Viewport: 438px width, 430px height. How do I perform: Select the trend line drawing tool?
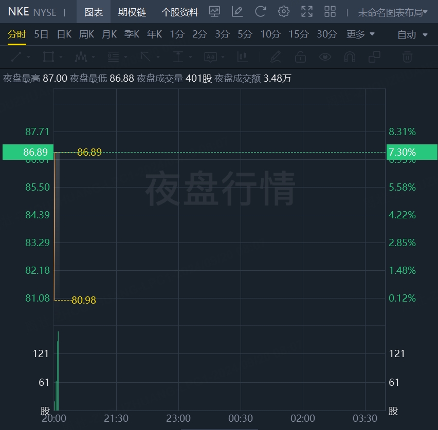click(16, 57)
